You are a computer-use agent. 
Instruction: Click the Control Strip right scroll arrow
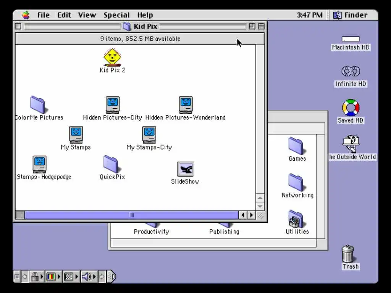(102, 277)
